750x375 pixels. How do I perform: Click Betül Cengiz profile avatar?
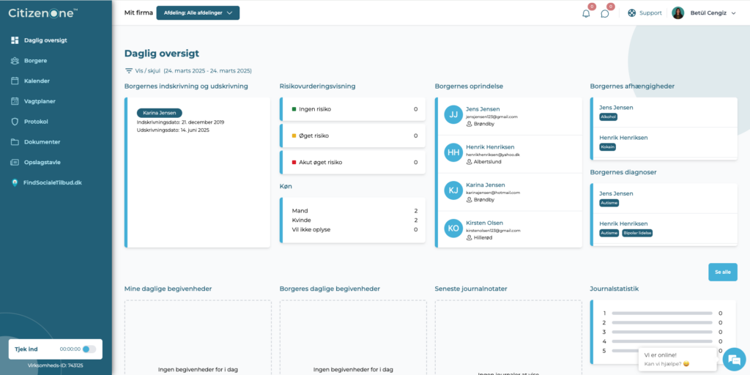tap(677, 13)
